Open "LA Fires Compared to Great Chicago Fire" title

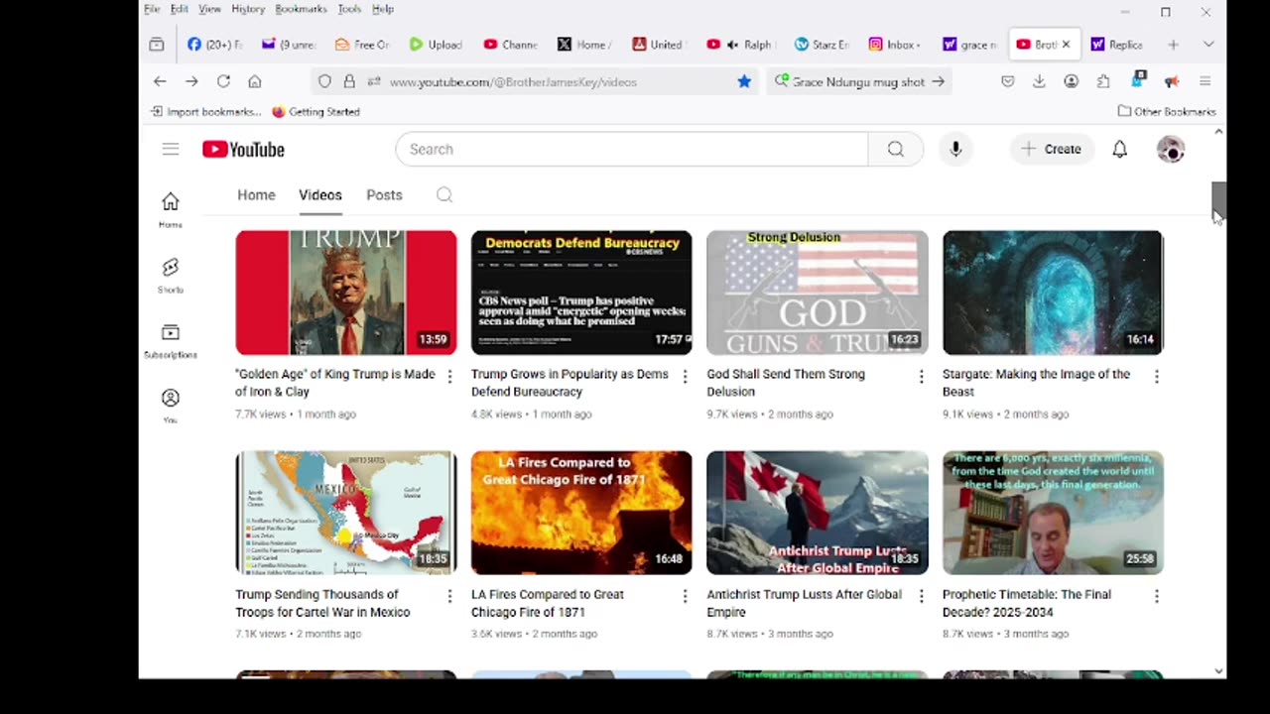pos(548,603)
